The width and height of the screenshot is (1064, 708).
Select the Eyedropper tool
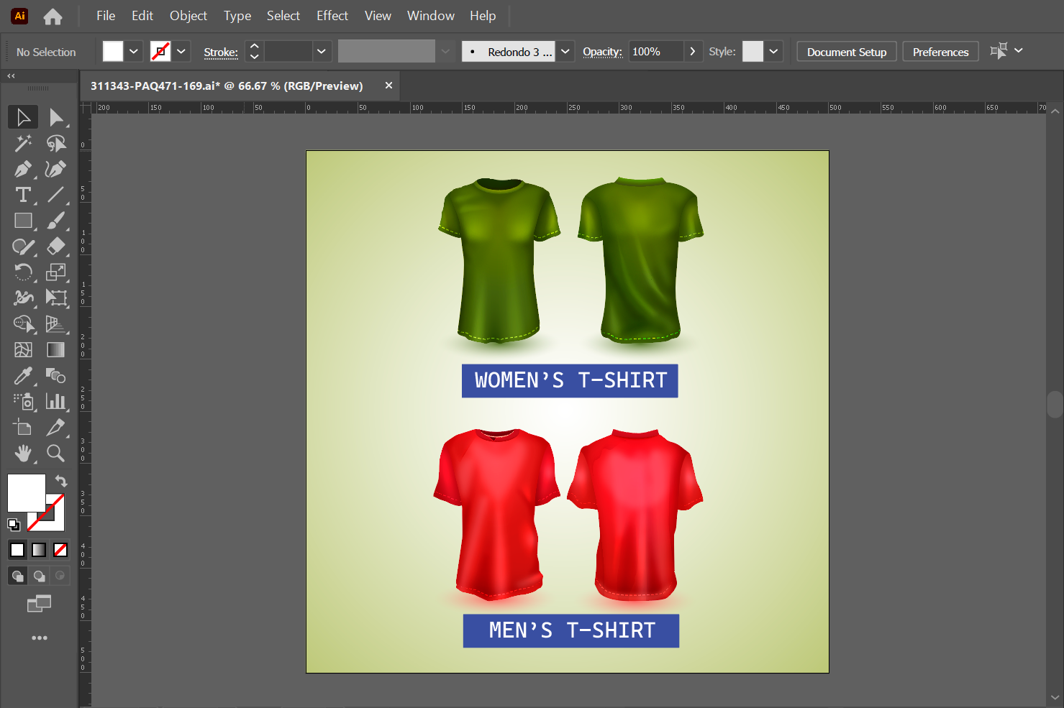pyautogui.click(x=23, y=375)
